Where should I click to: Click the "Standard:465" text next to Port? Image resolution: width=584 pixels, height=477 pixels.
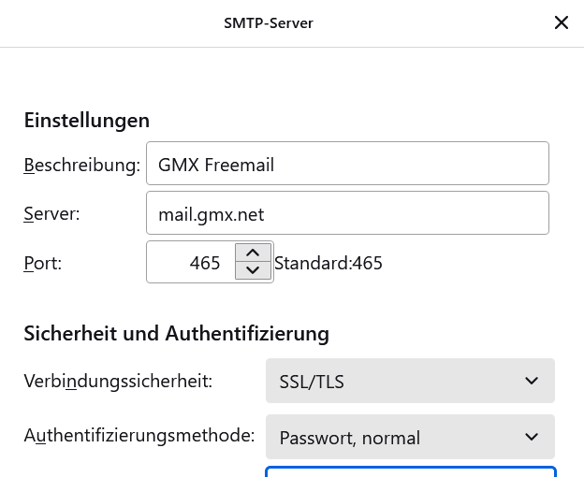click(x=328, y=263)
